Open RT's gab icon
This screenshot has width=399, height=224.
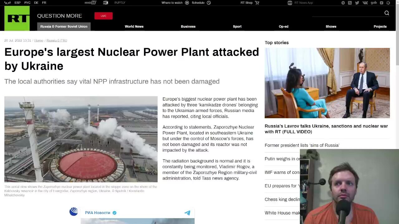point(373,3)
